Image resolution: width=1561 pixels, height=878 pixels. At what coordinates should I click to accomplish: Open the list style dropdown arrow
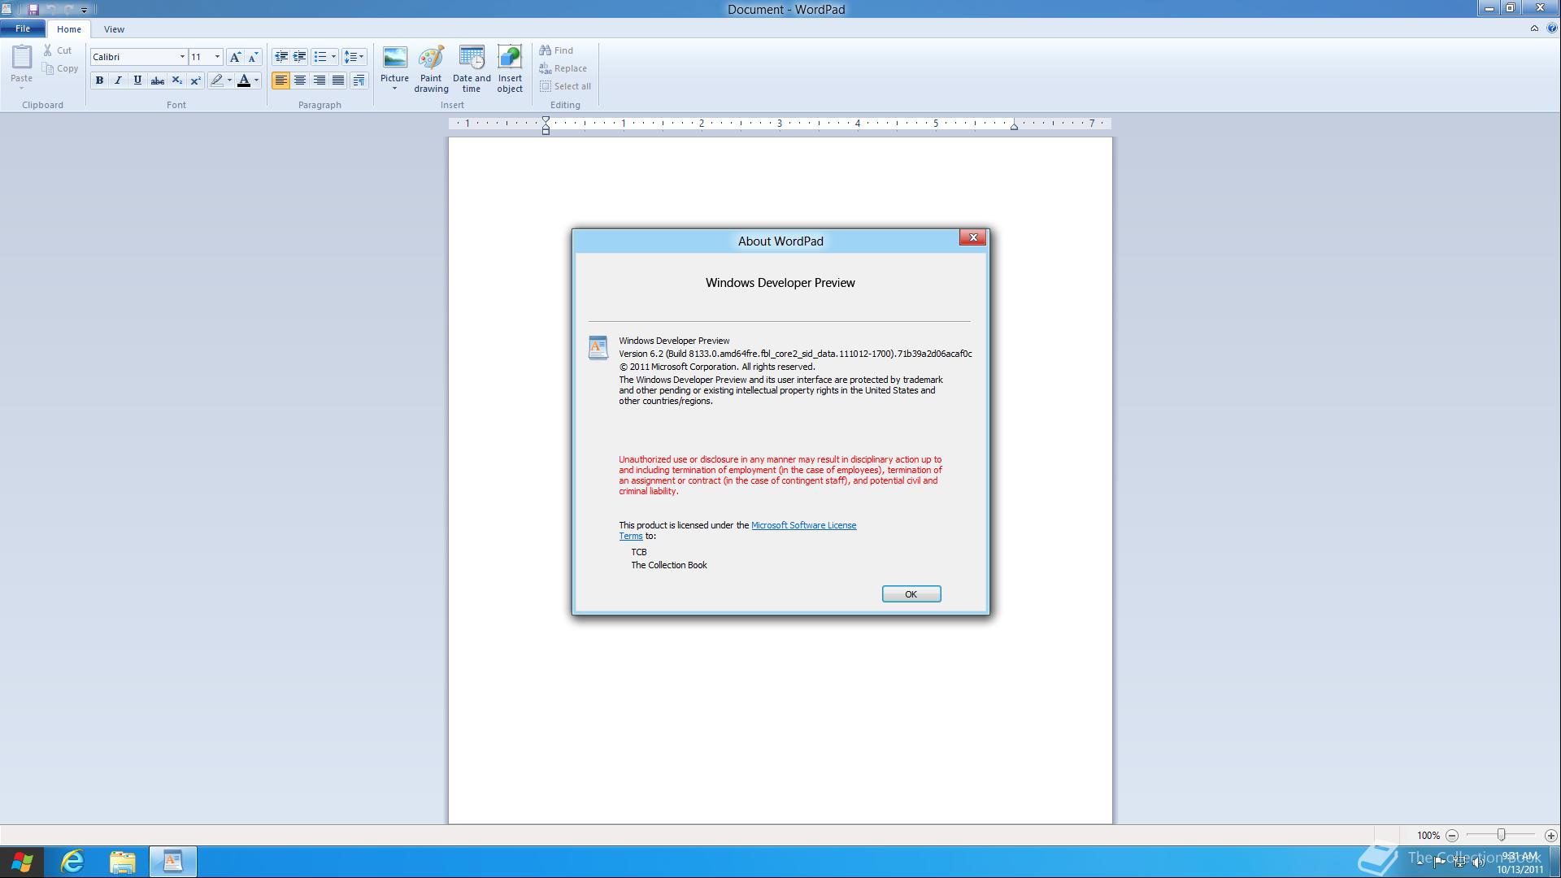(x=333, y=57)
